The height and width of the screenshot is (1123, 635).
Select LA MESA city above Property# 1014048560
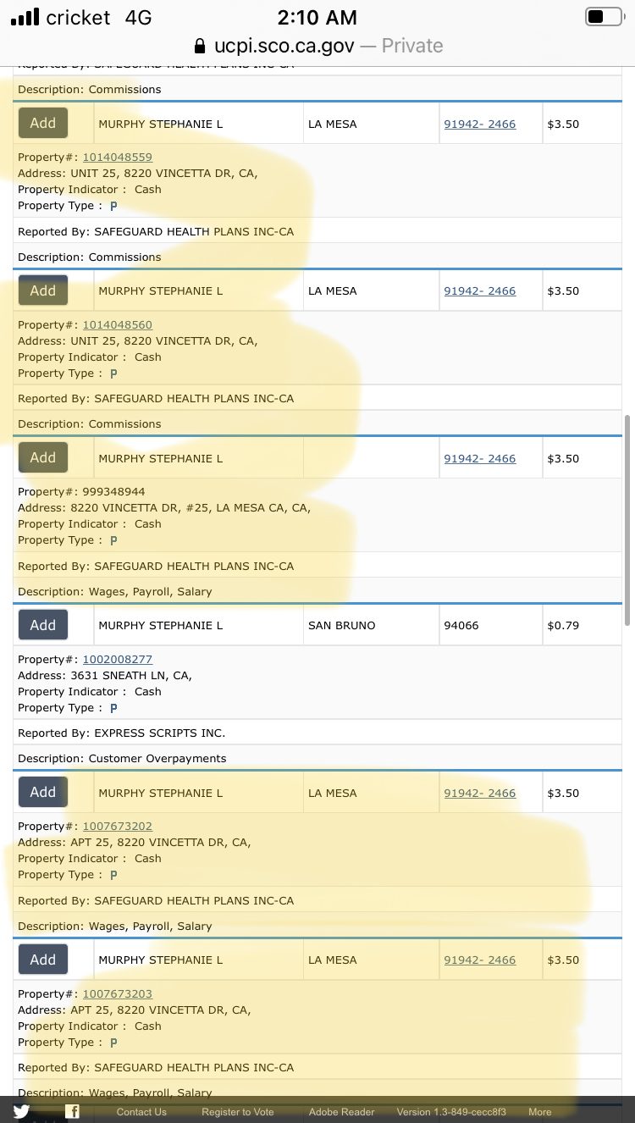click(333, 291)
